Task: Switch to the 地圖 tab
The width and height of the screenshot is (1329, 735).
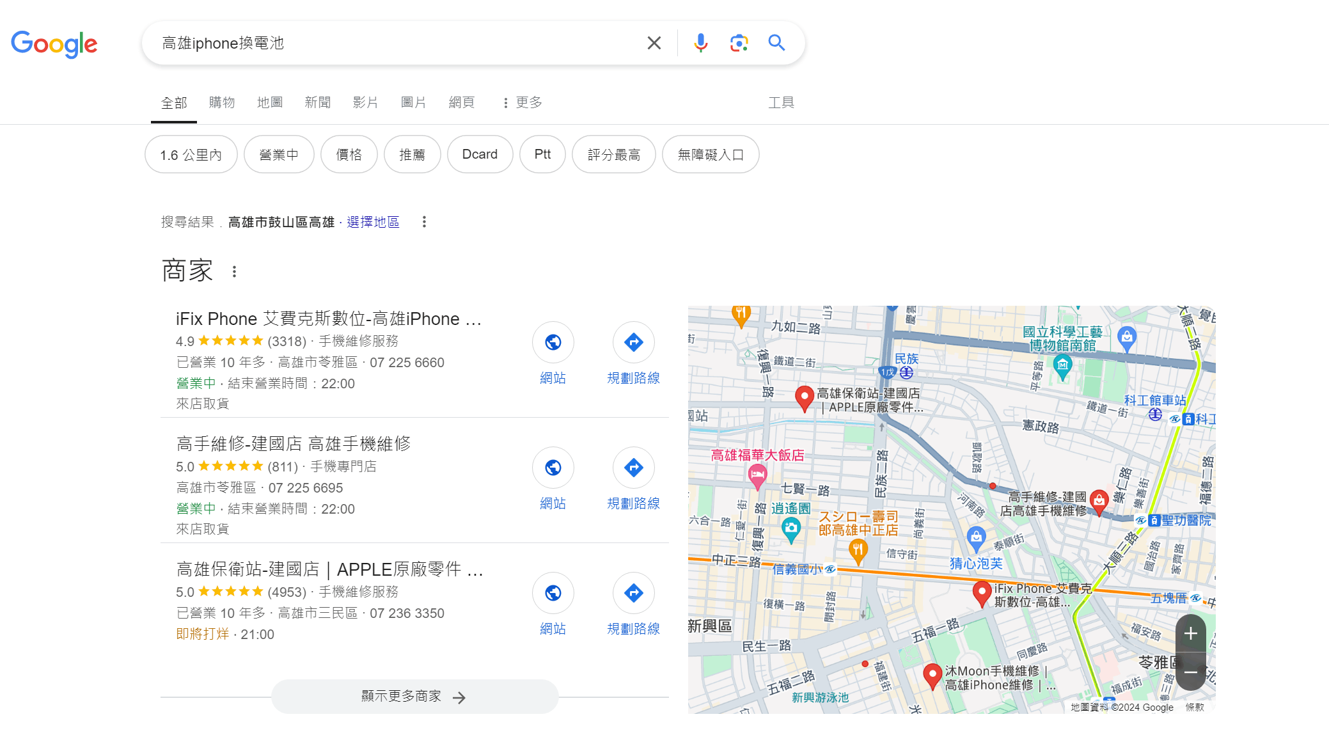Action: [270, 102]
